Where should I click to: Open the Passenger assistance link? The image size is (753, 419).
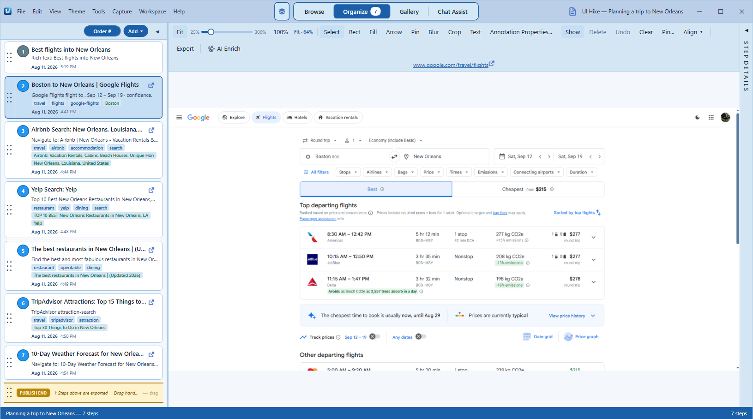[318, 219]
